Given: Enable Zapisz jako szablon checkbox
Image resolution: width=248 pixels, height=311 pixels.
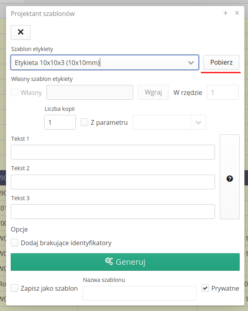Looking at the screenshot, I should [x=15, y=288].
